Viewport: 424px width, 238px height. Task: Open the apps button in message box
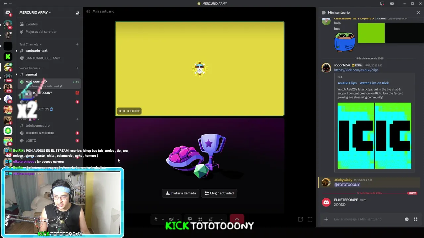point(415,219)
